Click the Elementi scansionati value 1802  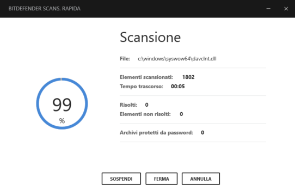pos(188,77)
